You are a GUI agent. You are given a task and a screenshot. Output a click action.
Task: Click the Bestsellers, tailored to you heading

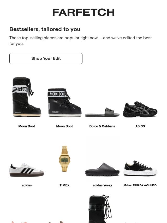(45, 29)
